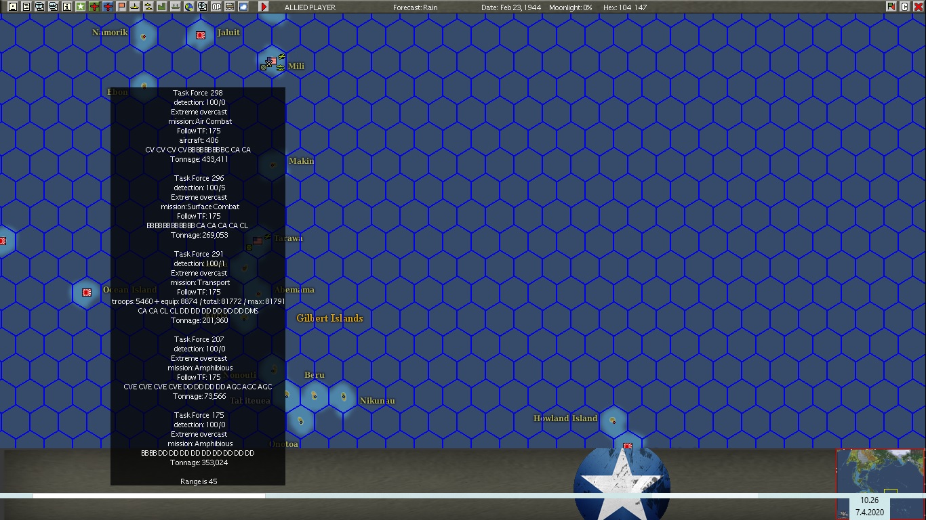
Task: Click the 'aircraft: 406' line
Action: [199, 140]
